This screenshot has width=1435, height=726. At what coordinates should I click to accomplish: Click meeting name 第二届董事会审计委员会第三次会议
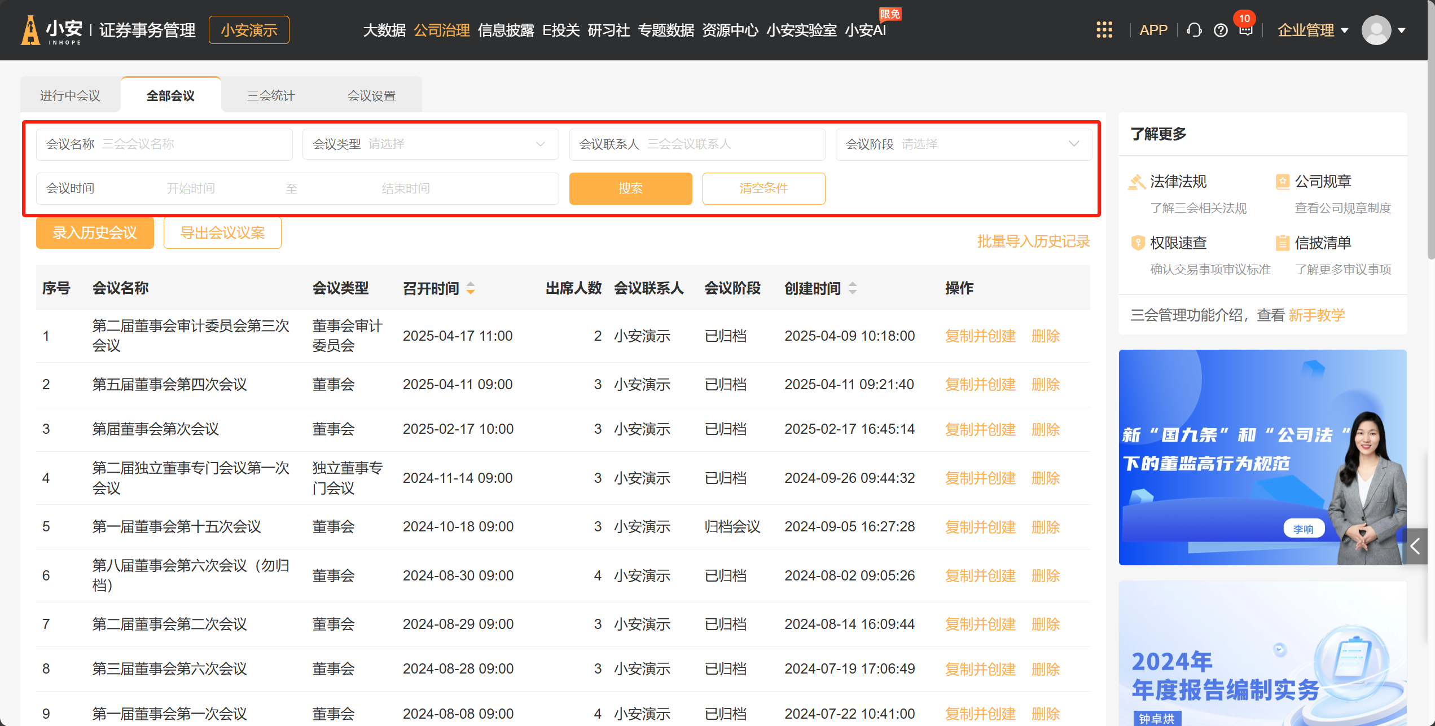pos(191,336)
